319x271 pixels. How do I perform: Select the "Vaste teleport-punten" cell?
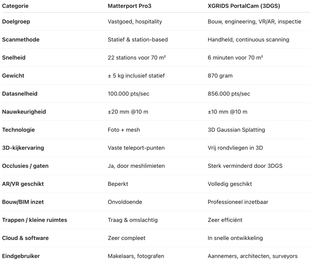(136, 148)
